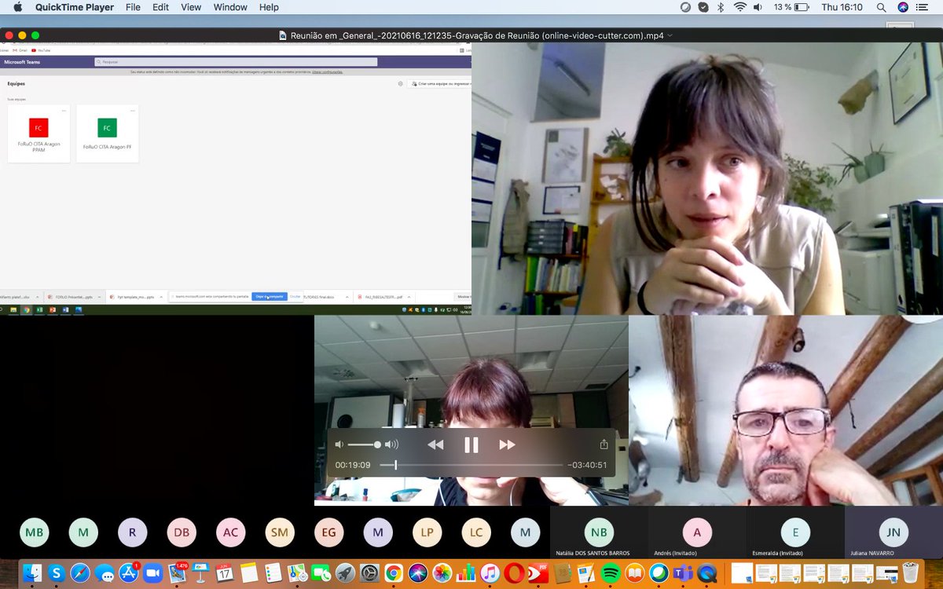Adjust the player volume slider
The width and height of the screenshot is (943, 589).
[364, 444]
